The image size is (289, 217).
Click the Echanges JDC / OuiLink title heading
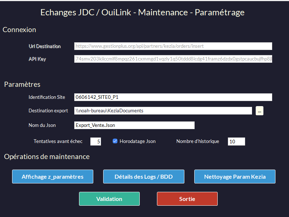click(142, 12)
